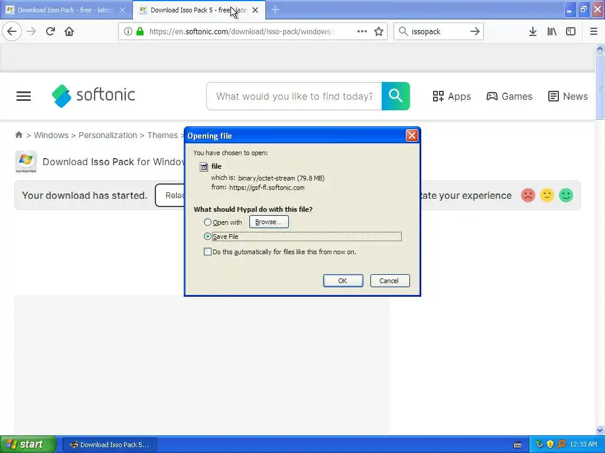Close the first browser tab

[122, 10]
